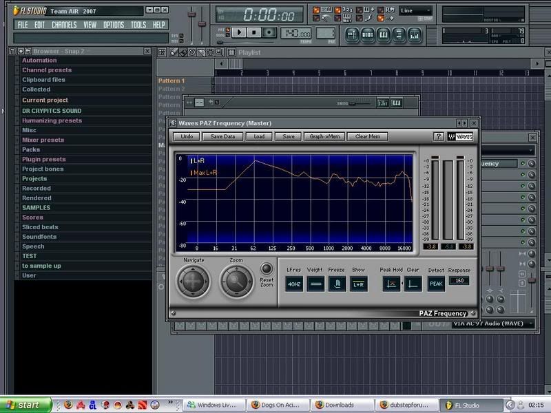
Task: Open the CHANNELS menu
Action: coord(64,25)
